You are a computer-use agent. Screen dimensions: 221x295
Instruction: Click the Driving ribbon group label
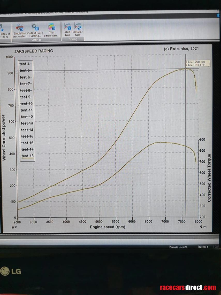point(73,39)
